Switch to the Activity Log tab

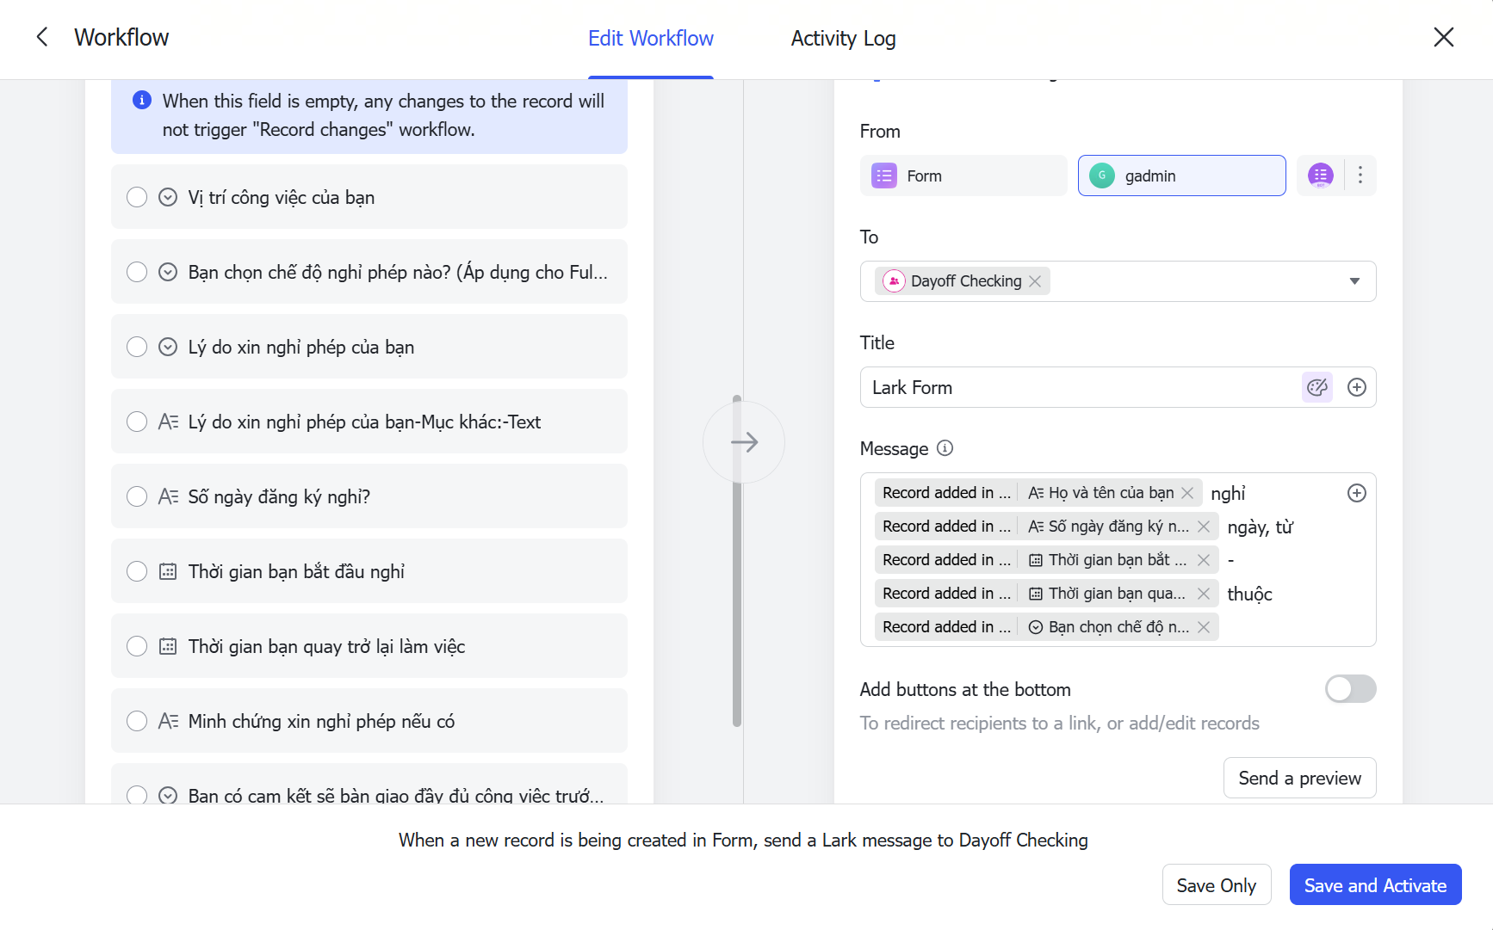843,39
